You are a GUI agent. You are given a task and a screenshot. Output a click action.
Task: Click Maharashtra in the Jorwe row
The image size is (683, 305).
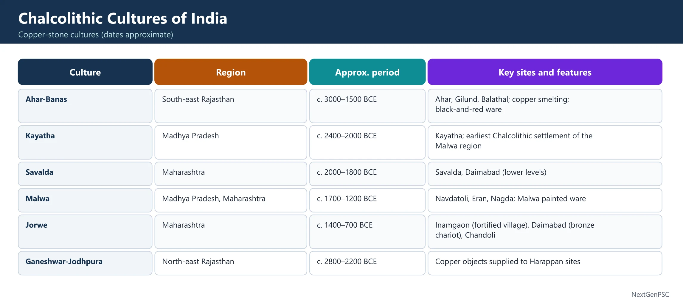[x=231, y=232]
